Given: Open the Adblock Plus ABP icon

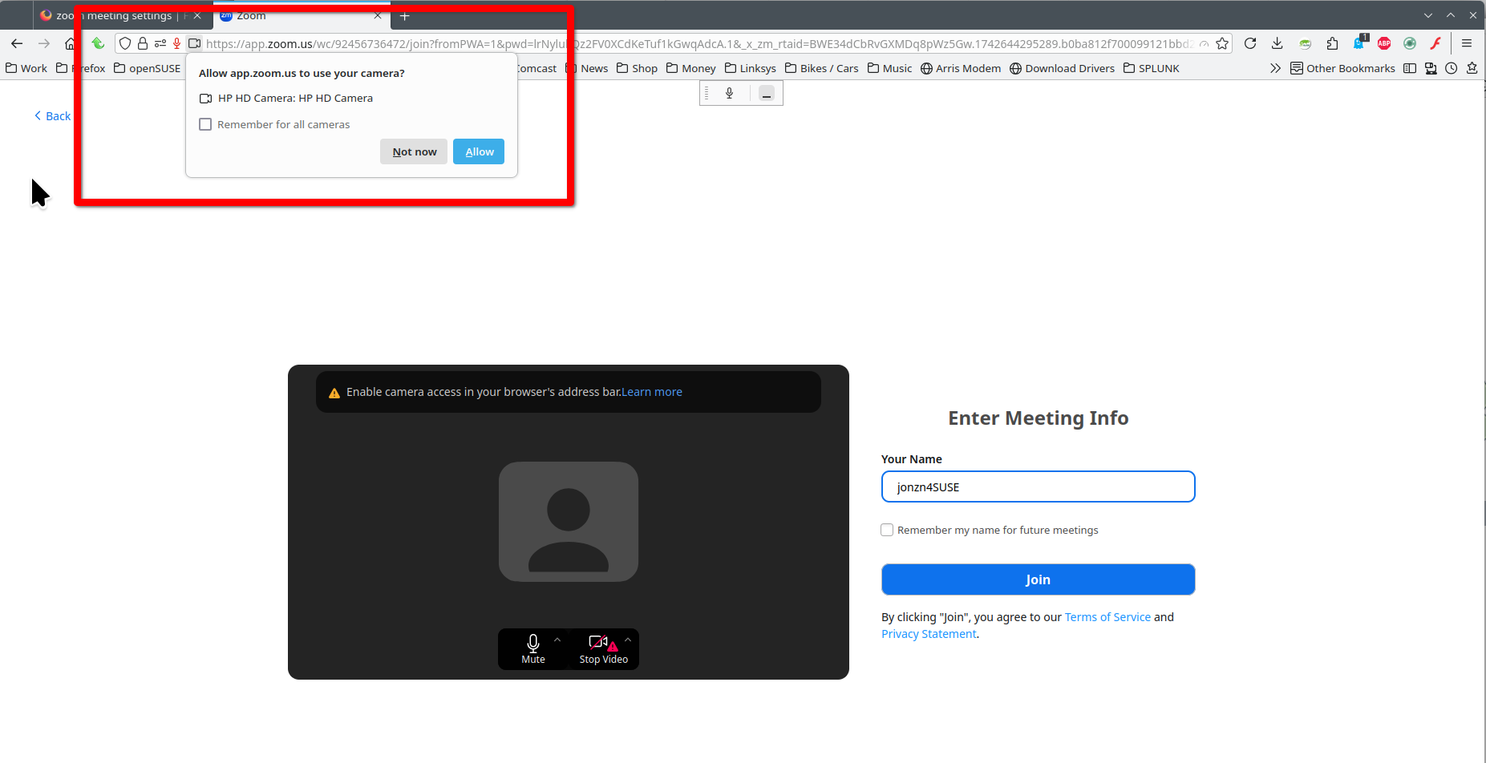Looking at the screenshot, I should (x=1384, y=43).
